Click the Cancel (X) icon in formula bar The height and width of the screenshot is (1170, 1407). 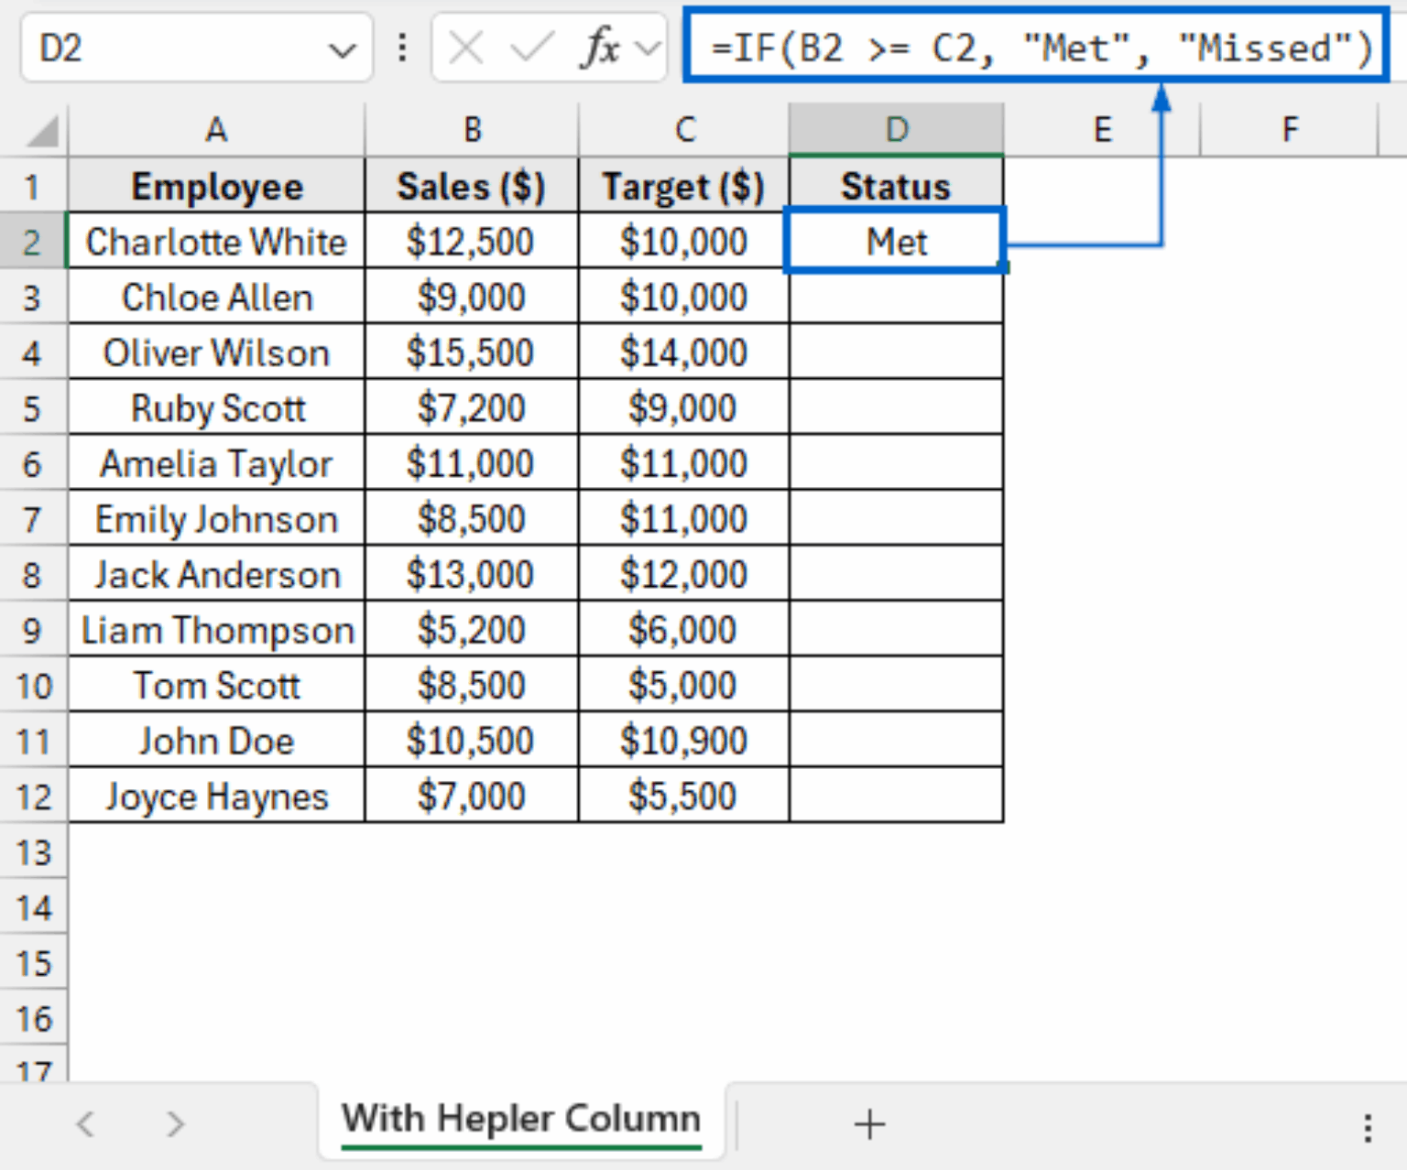point(465,49)
